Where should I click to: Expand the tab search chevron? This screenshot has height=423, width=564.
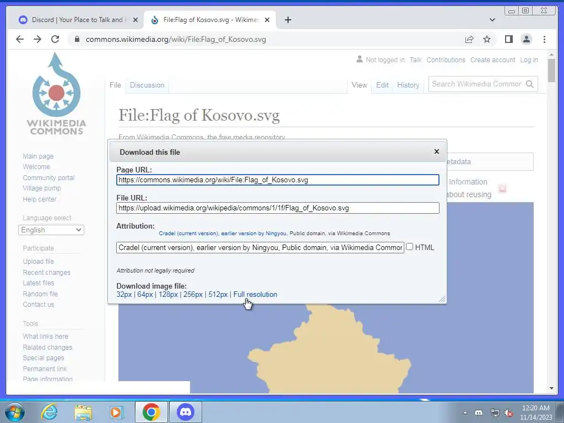click(x=492, y=20)
